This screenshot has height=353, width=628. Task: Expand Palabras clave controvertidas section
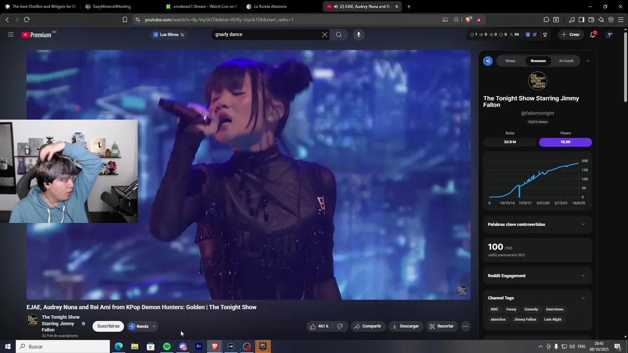[x=537, y=224]
